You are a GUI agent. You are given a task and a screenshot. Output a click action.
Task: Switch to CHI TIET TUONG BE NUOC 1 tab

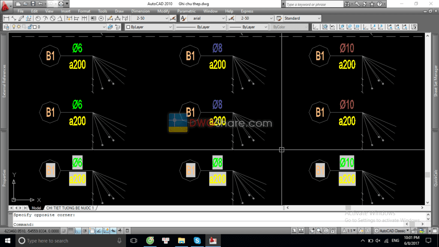tap(69, 208)
